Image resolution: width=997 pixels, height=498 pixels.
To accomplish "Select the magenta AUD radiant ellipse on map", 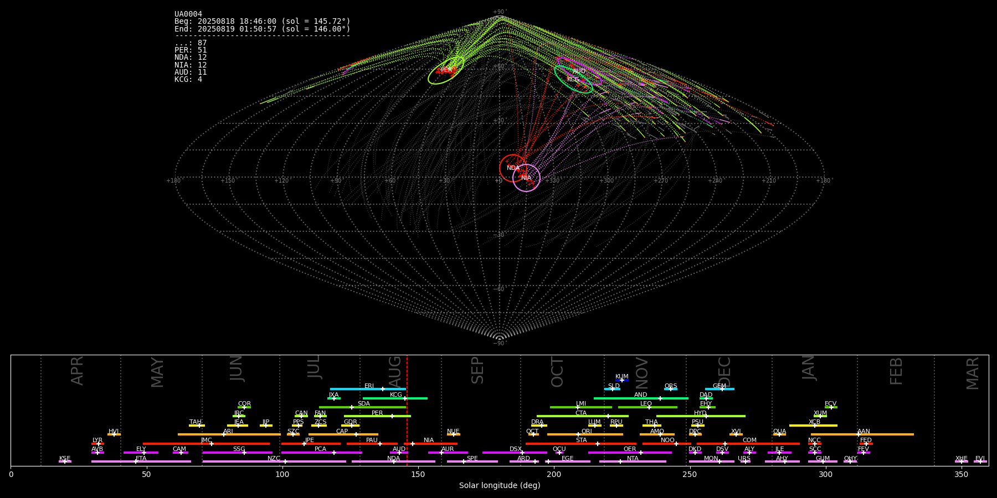I will [579, 71].
